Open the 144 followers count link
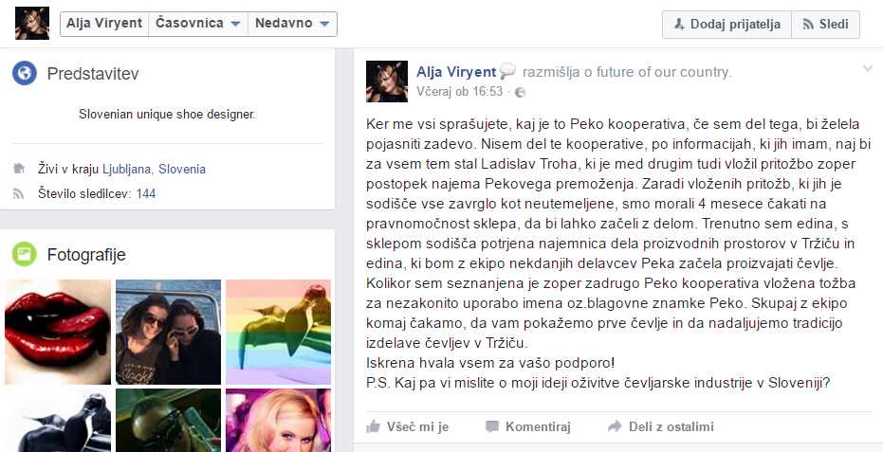Image resolution: width=883 pixels, height=452 pixels. [146, 194]
